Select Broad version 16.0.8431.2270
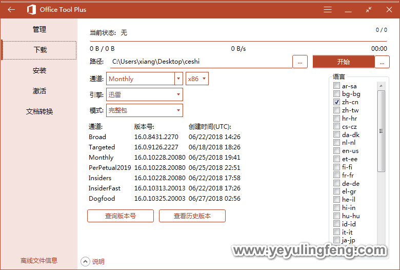The image size is (400, 270). click(x=156, y=137)
